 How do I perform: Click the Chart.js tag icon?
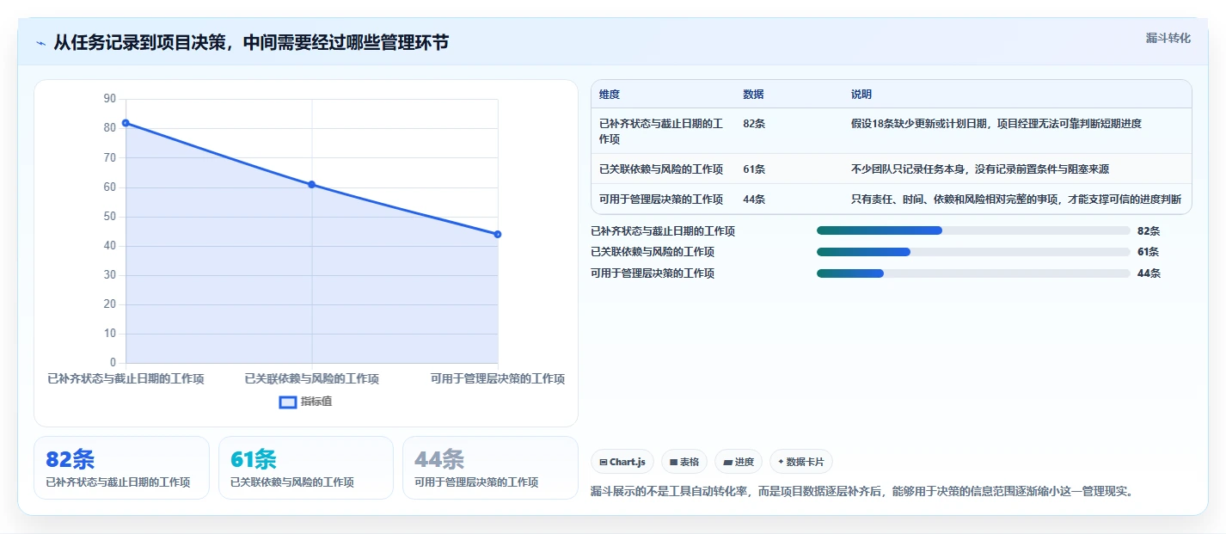(x=604, y=463)
